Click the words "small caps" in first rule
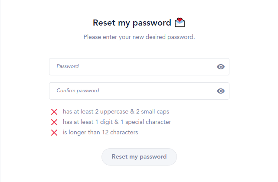This screenshot has height=182, width=278. [x=155, y=112]
